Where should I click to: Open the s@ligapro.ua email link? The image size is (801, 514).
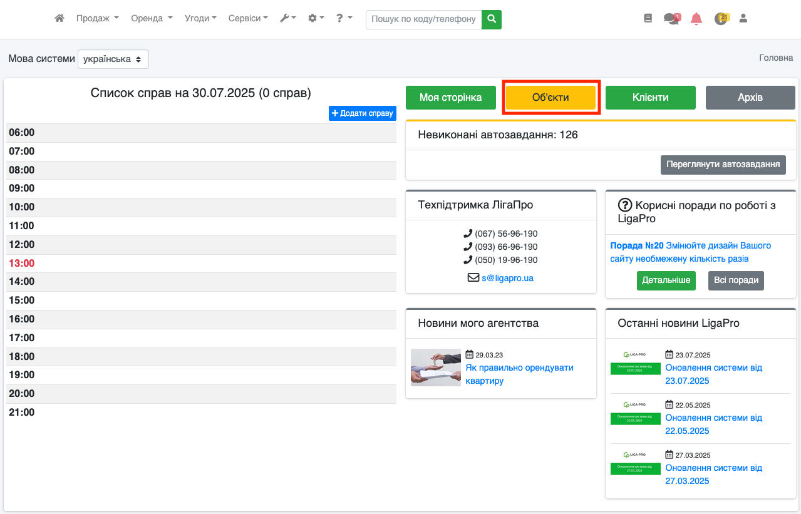pos(507,278)
